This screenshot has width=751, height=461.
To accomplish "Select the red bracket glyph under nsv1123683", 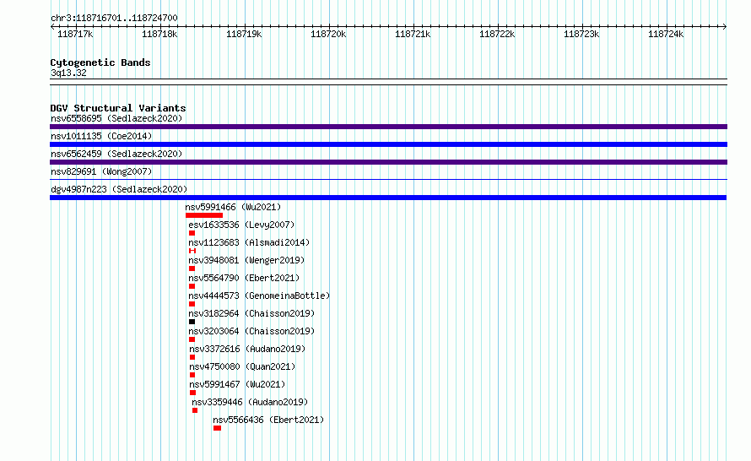I will [x=192, y=251].
